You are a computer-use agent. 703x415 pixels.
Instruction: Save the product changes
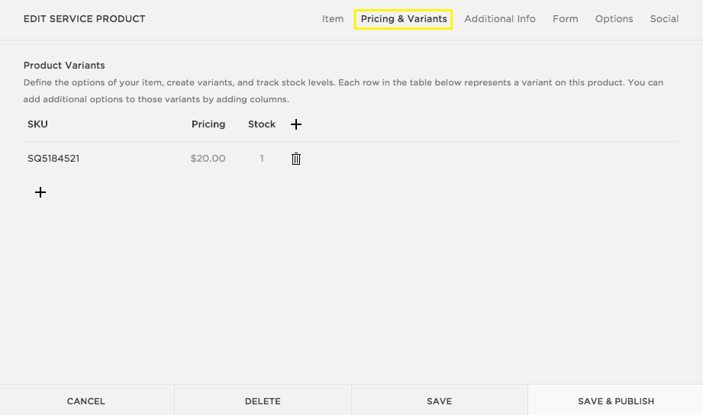440,401
